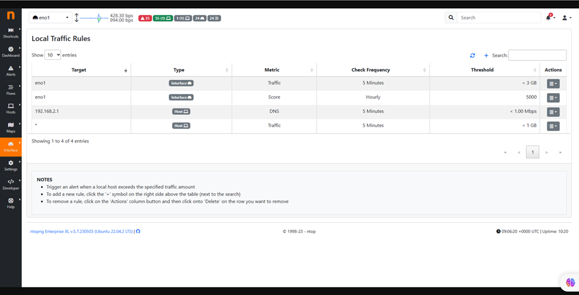Viewport: 579px width, 295px height.
Task: Open the Developer sidebar section
Action: tap(11, 184)
